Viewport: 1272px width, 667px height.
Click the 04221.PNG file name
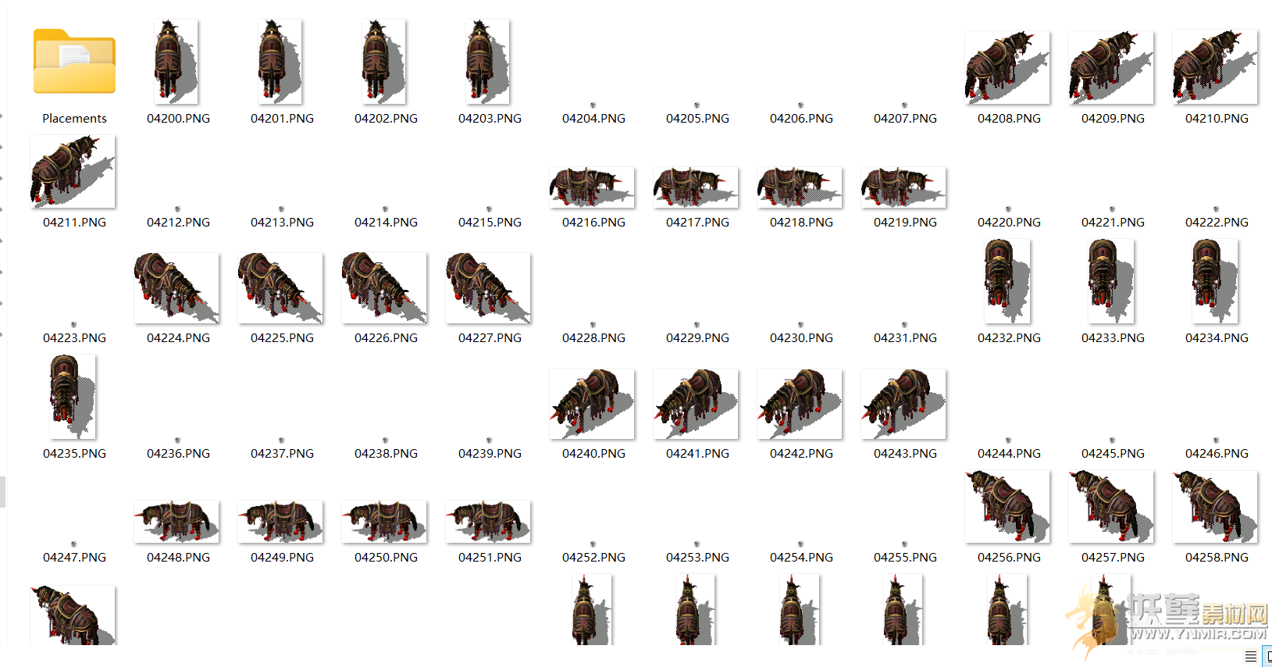click(1113, 223)
